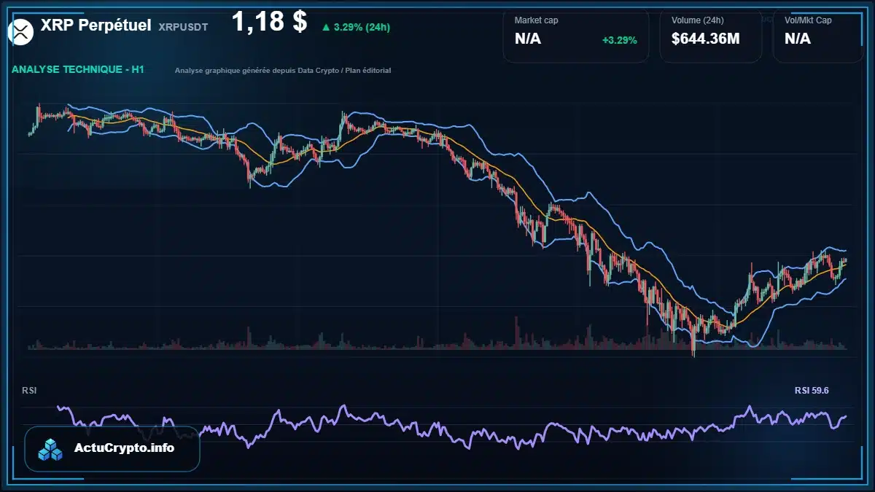
Task: Click the XRP coin logo icon
Action: pos(21,32)
